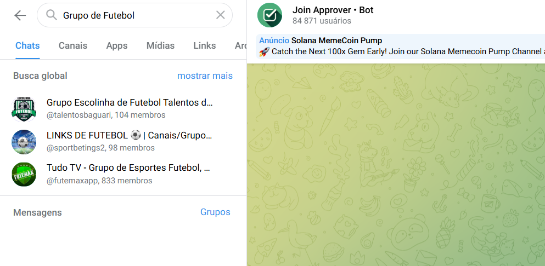Click the 'Mensagens' section header

pos(37,212)
